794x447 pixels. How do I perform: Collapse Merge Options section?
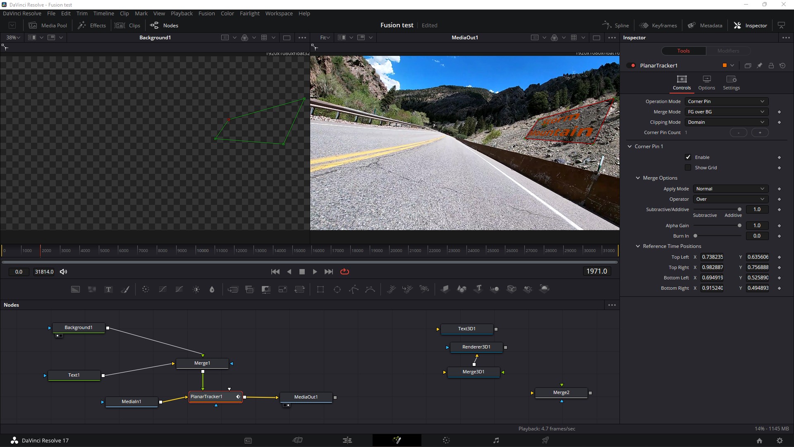638,178
